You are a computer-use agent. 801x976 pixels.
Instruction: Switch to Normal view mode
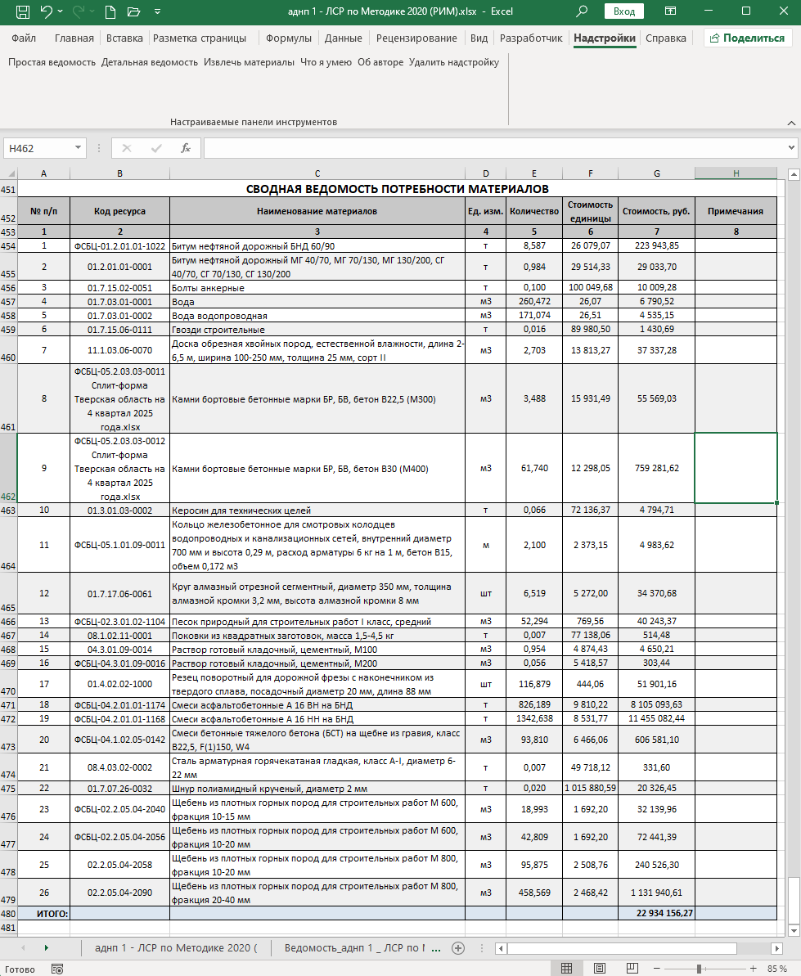pyautogui.click(x=566, y=969)
